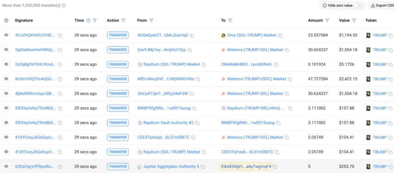Image resolution: width=394 pixels, height=173 pixels.
Task: Click the Signature column header
Action: 24,20
